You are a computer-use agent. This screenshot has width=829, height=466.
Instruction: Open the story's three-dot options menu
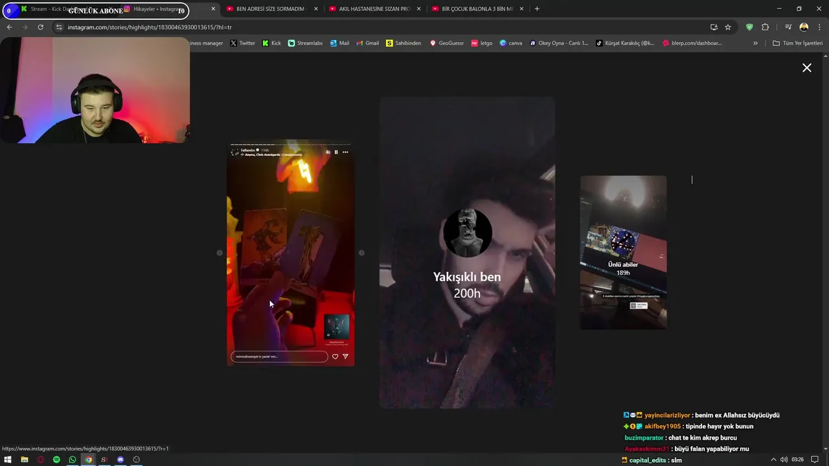pyautogui.click(x=345, y=152)
